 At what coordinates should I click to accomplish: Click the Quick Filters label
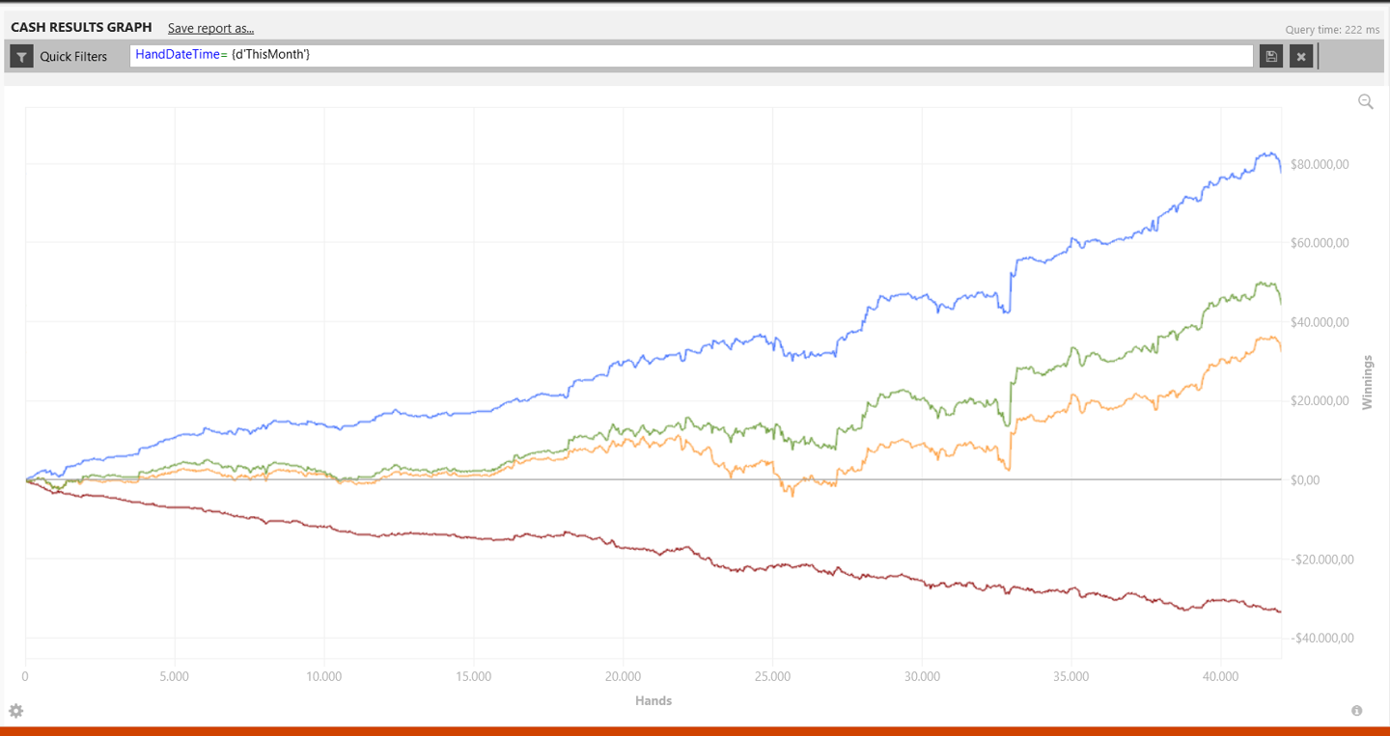pyautogui.click(x=73, y=56)
